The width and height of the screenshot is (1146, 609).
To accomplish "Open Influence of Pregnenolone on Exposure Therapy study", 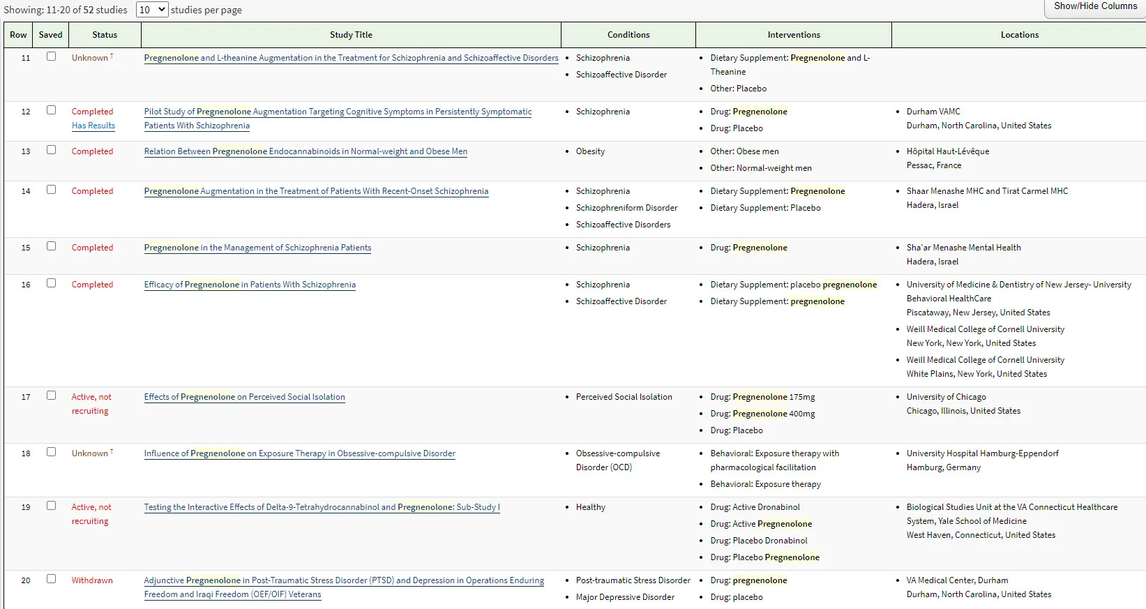I will pos(299,453).
